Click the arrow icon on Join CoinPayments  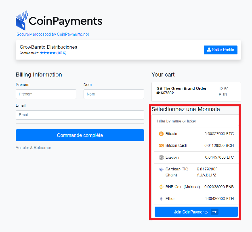(x=214, y=212)
